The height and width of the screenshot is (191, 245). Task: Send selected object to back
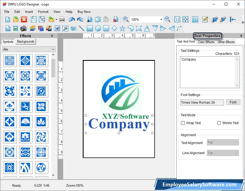tap(223, 20)
